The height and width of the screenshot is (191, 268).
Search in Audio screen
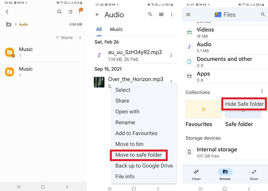[150, 14]
